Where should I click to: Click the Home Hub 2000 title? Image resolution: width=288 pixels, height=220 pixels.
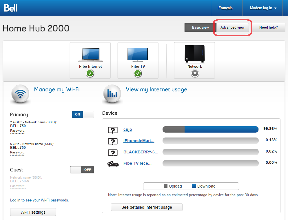36,28
